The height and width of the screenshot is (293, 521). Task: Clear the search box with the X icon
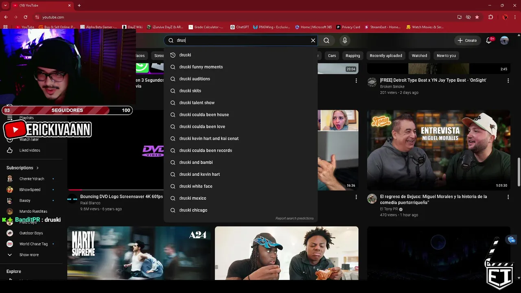pos(313,40)
